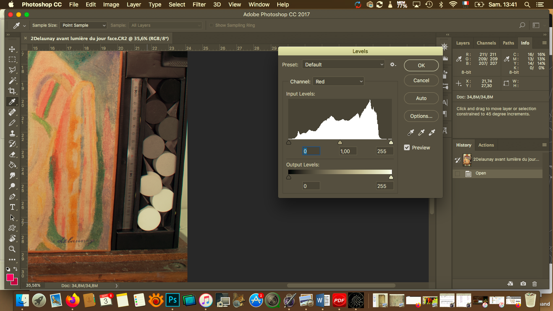Click the Auto button in Levels

(x=421, y=98)
